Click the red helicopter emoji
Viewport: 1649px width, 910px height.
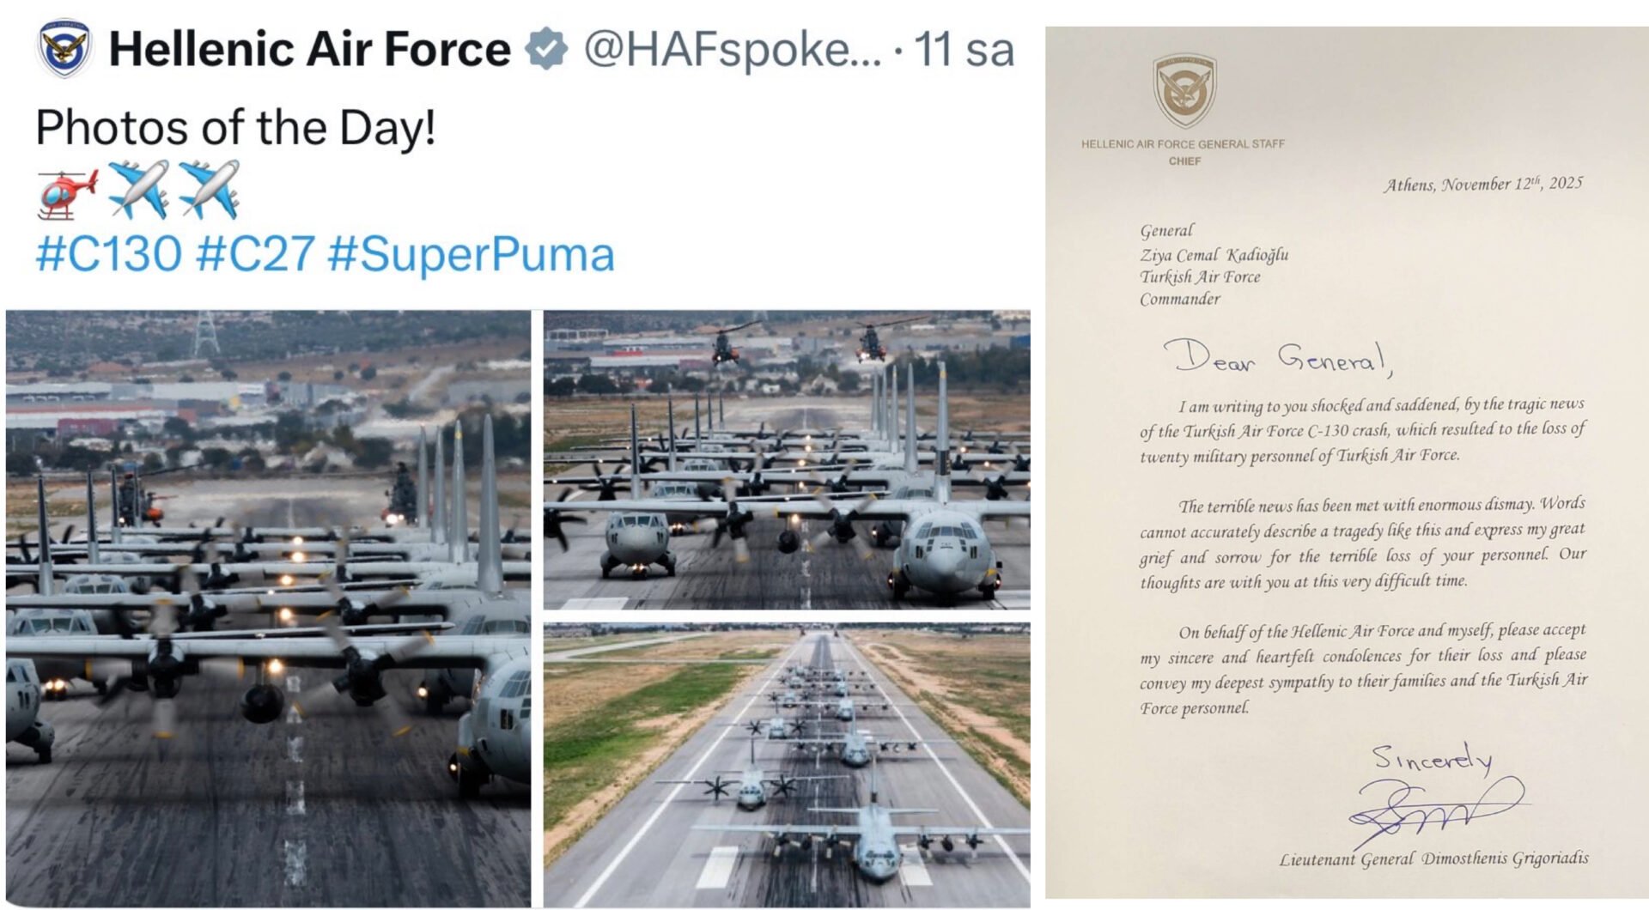[68, 192]
